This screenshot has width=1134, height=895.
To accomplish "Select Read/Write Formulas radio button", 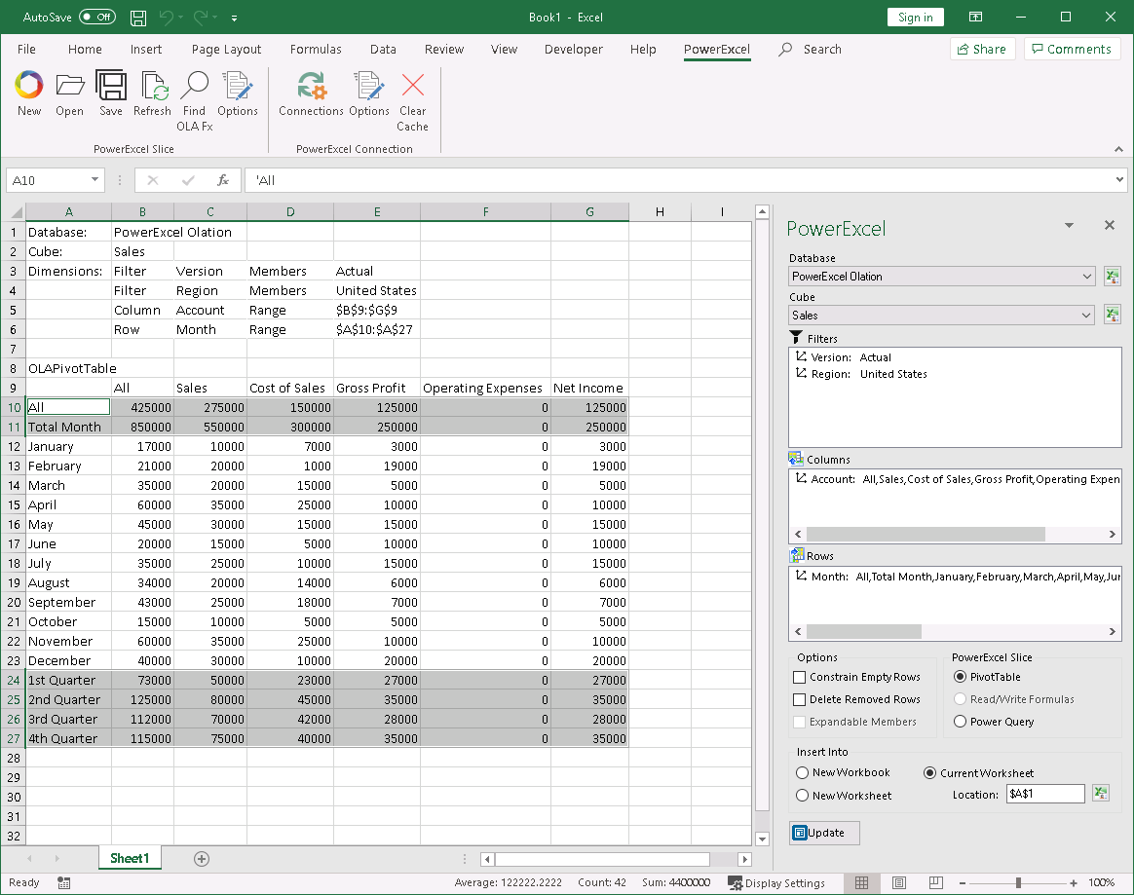I will pos(960,699).
